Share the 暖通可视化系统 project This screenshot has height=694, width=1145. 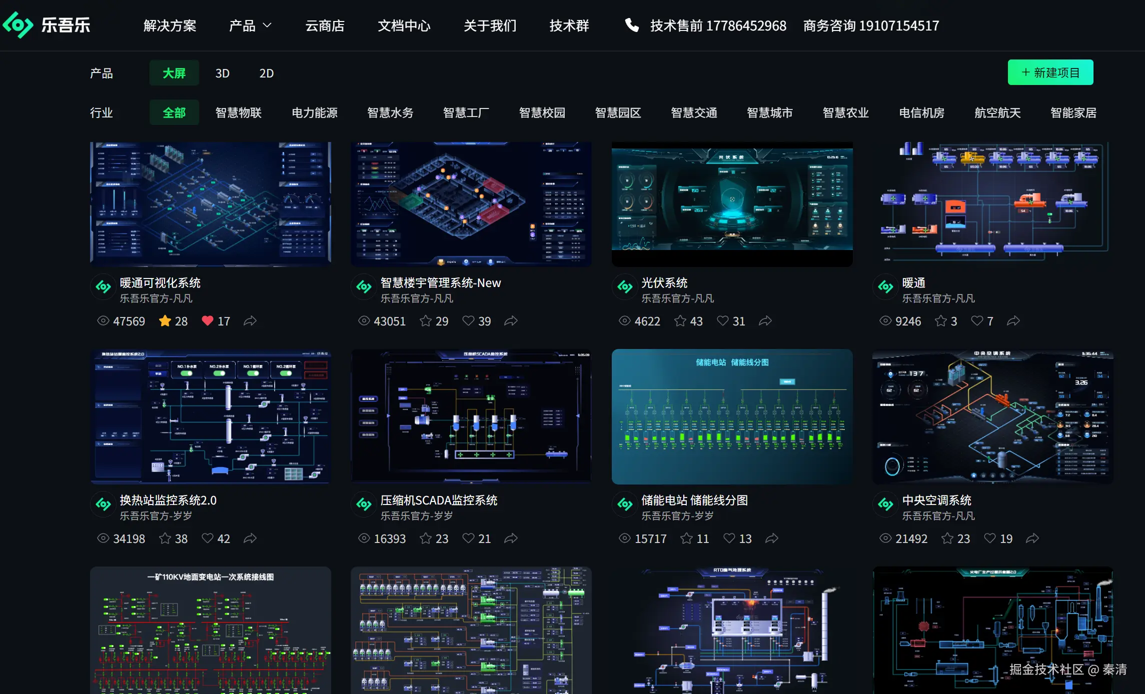click(x=250, y=321)
